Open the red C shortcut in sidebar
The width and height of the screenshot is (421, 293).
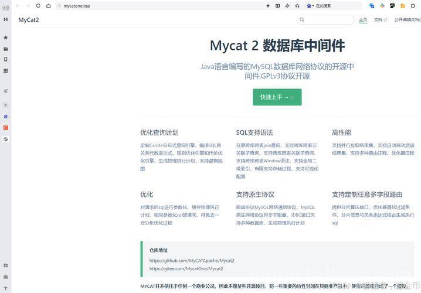(x=6, y=128)
